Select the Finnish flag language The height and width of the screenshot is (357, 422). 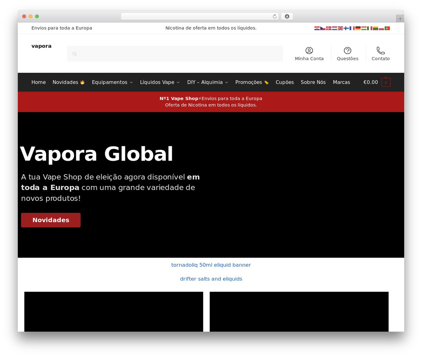coord(346,28)
